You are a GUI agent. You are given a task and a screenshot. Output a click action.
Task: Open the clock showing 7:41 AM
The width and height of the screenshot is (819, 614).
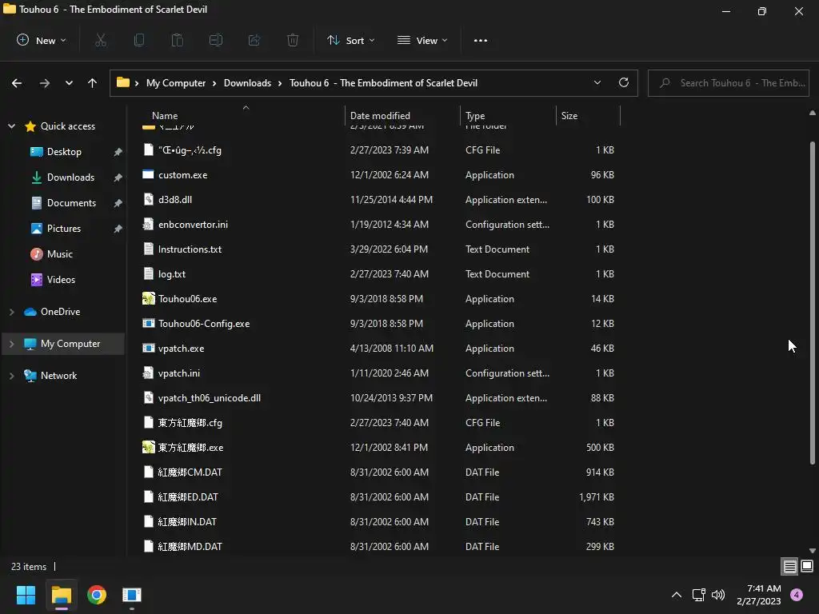click(759, 595)
